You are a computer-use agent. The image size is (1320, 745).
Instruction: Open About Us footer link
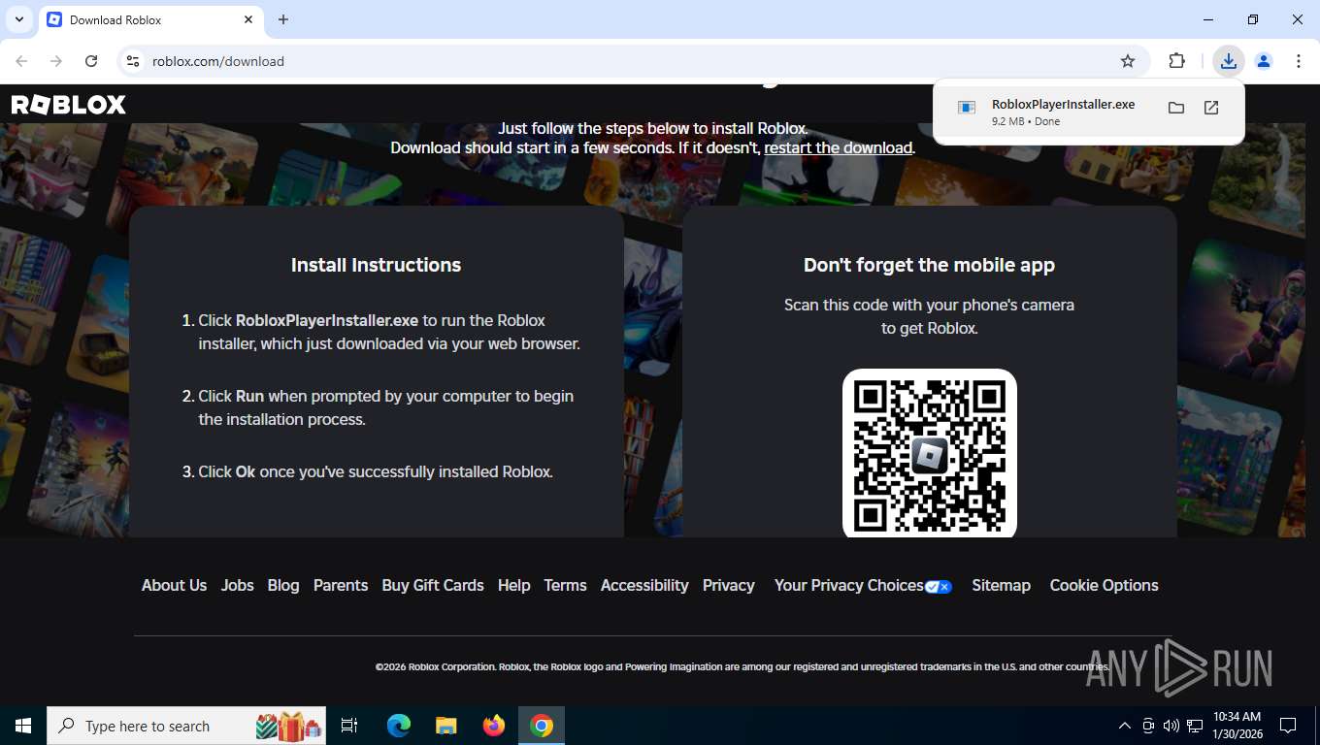[174, 585]
